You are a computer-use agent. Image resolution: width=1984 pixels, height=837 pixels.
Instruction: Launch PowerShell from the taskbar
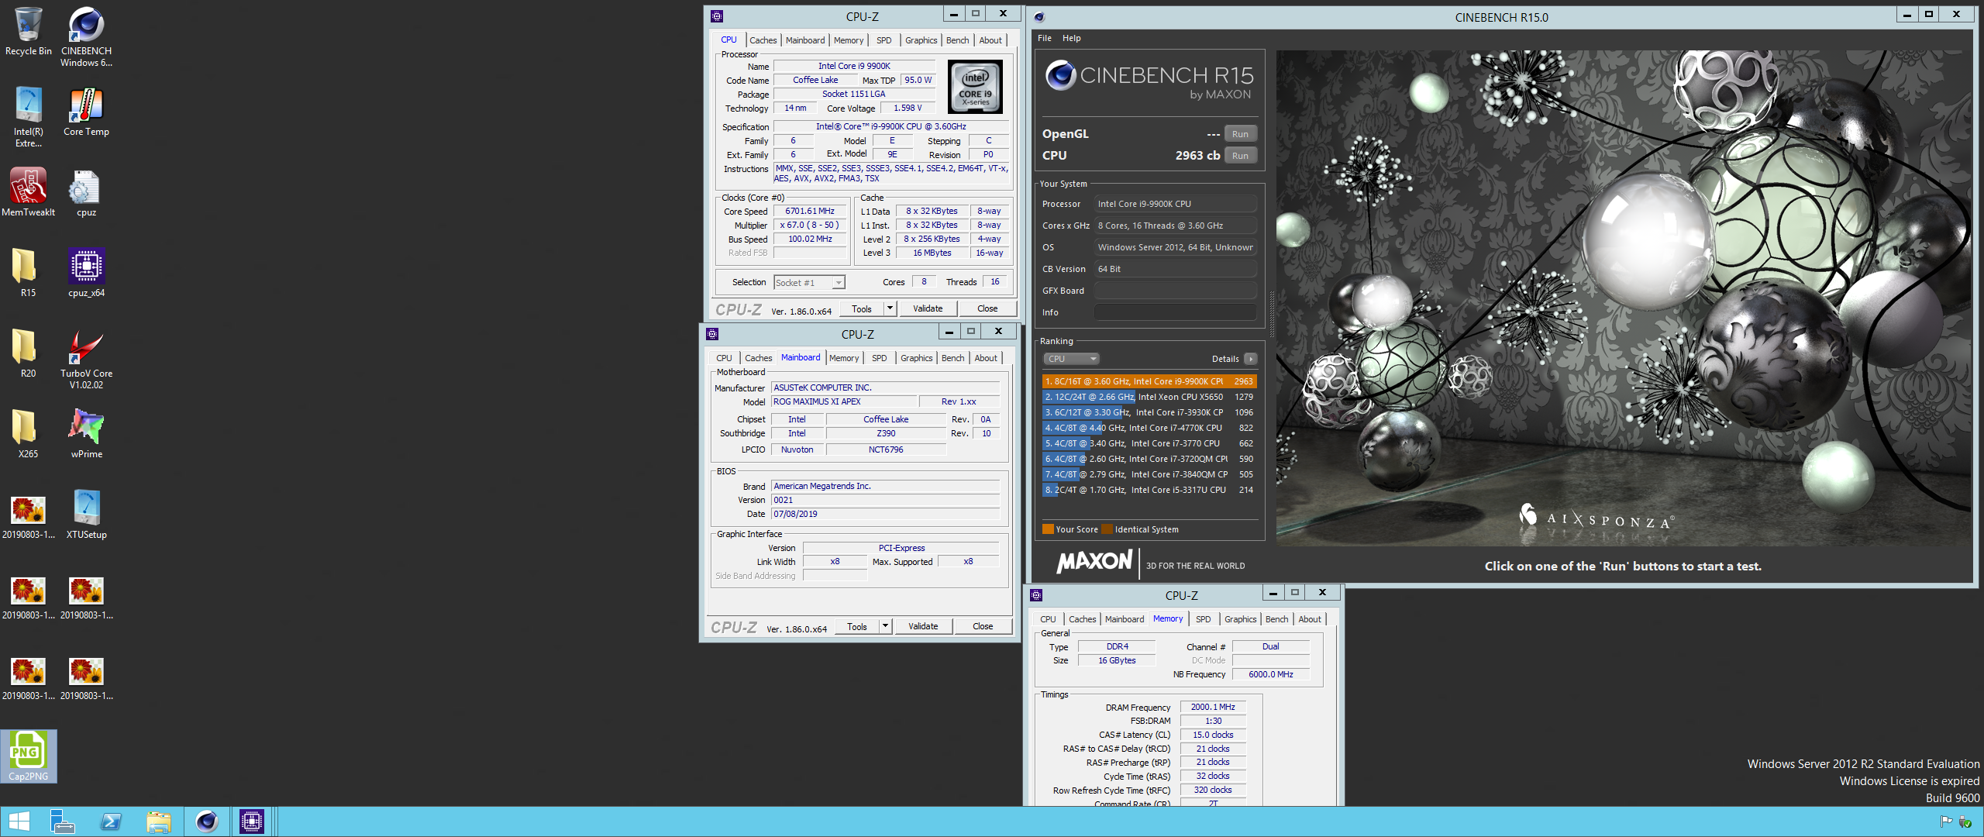click(x=111, y=821)
